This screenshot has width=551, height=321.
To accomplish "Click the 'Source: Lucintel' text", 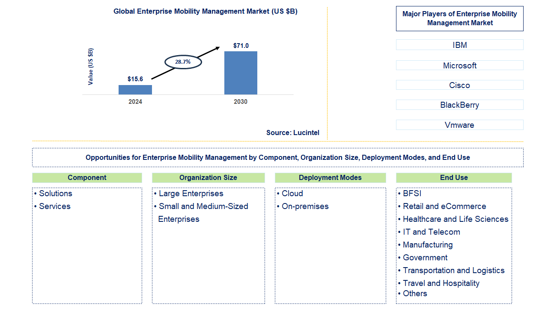I will click(x=293, y=133).
